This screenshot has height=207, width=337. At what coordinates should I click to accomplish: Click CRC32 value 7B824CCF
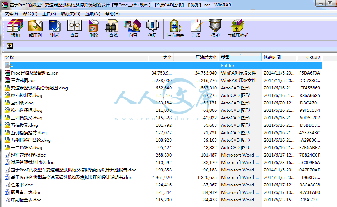[x=310, y=155]
